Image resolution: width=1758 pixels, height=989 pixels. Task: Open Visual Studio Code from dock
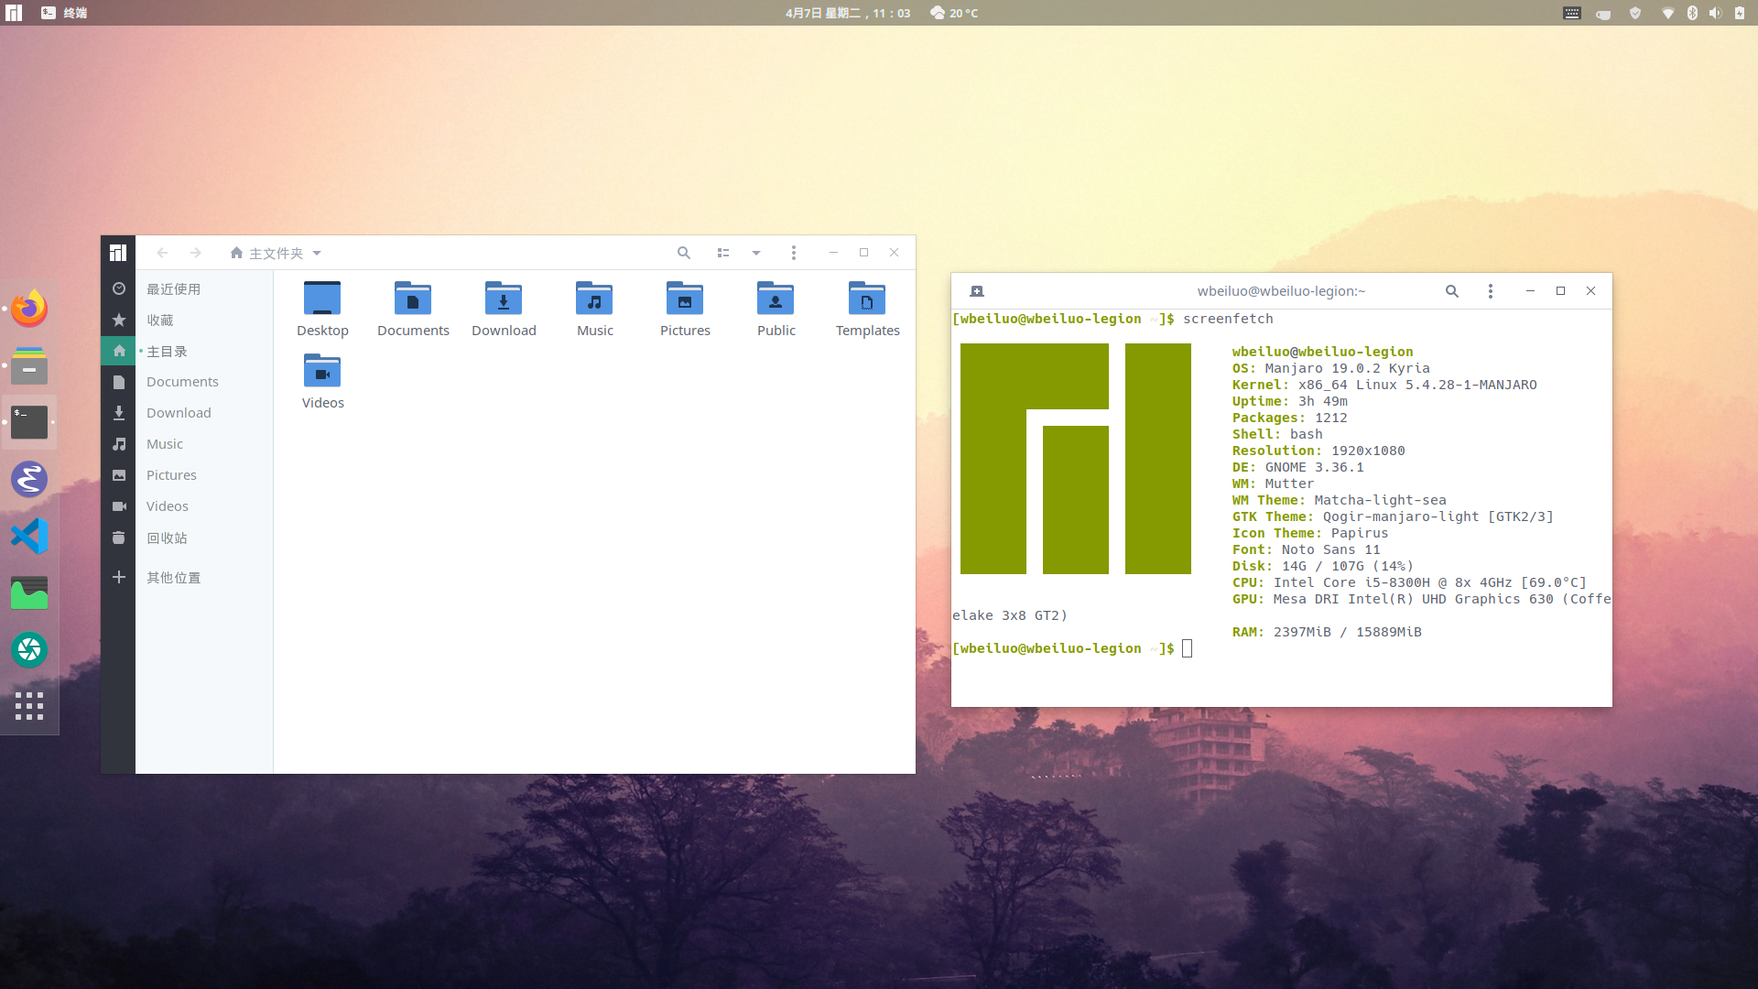tap(29, 537)
